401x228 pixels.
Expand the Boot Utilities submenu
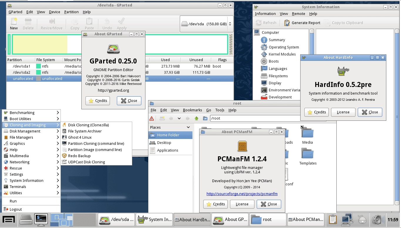pyautogui.click(x=31, y=119)
